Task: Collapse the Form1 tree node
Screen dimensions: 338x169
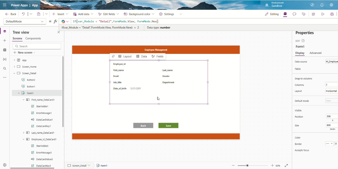Action: point(19,93)
